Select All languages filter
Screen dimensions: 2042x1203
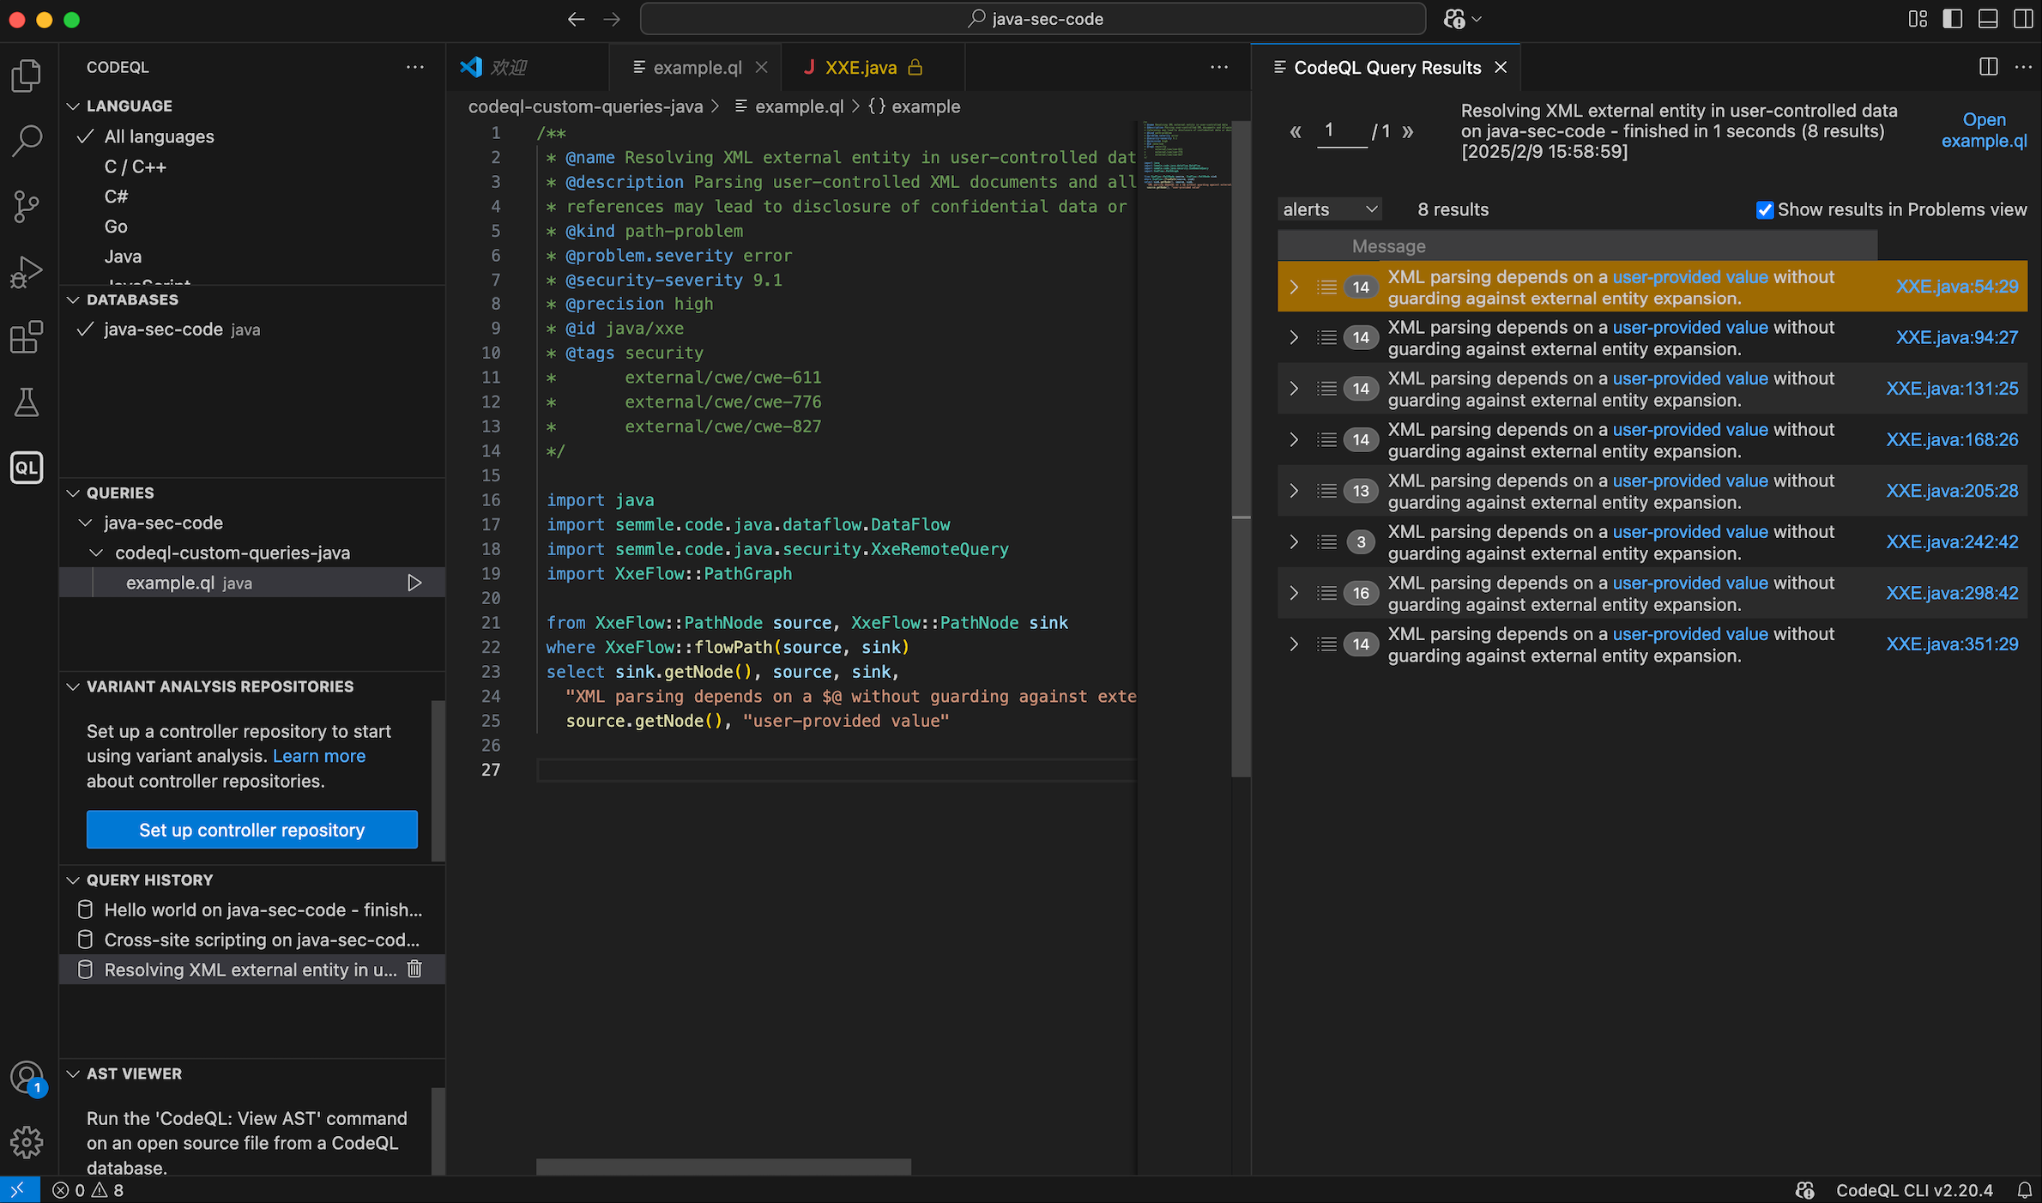click(x=159, y=136)
